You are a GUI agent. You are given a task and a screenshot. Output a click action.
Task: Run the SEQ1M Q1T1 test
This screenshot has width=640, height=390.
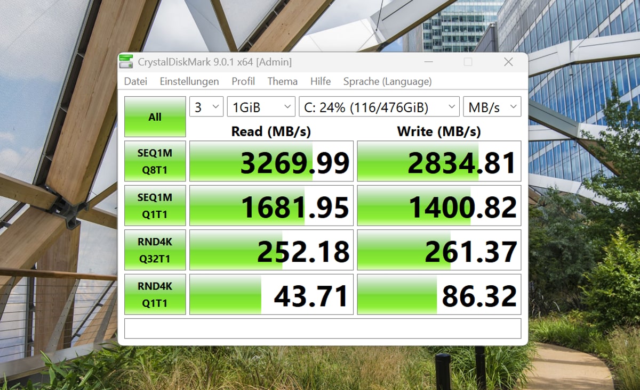tap(155, 205)
